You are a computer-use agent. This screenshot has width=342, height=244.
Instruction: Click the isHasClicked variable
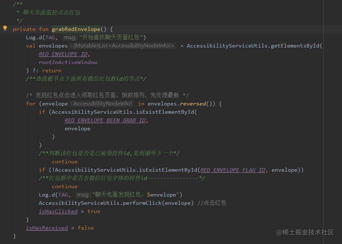tap(58, 212)
